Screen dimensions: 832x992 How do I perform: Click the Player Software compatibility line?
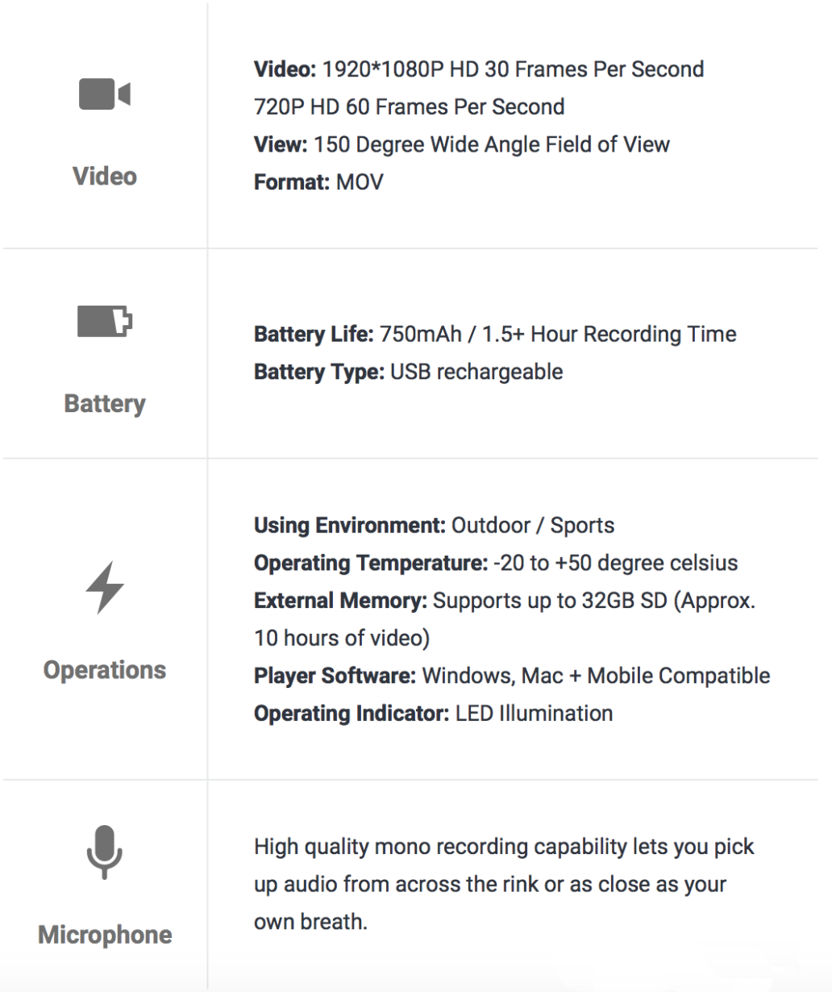point(512,676)
